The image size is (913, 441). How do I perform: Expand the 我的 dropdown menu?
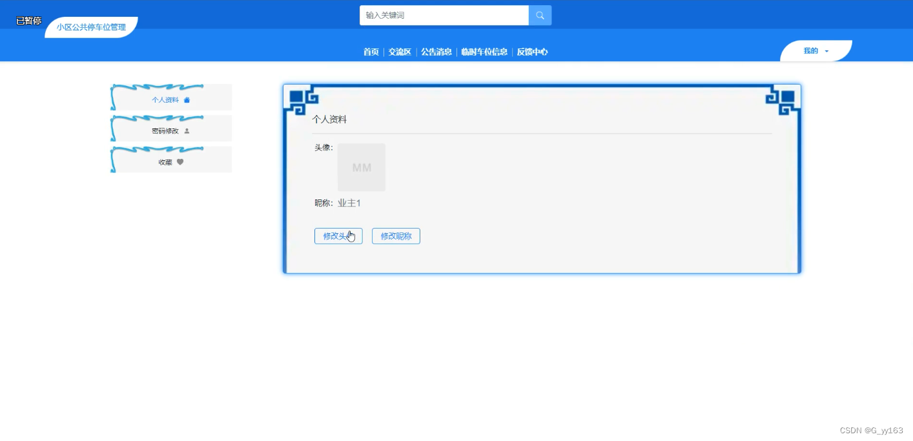[816, 51]
